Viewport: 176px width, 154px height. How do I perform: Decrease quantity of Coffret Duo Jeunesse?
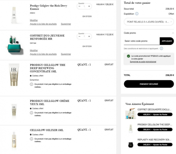(79, 36)
